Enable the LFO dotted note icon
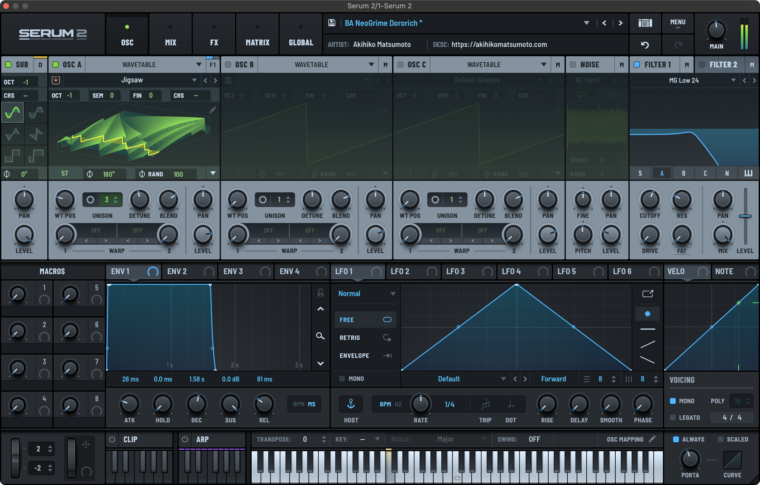The width and height of the screenshot is (760, 485). (511, 404)
